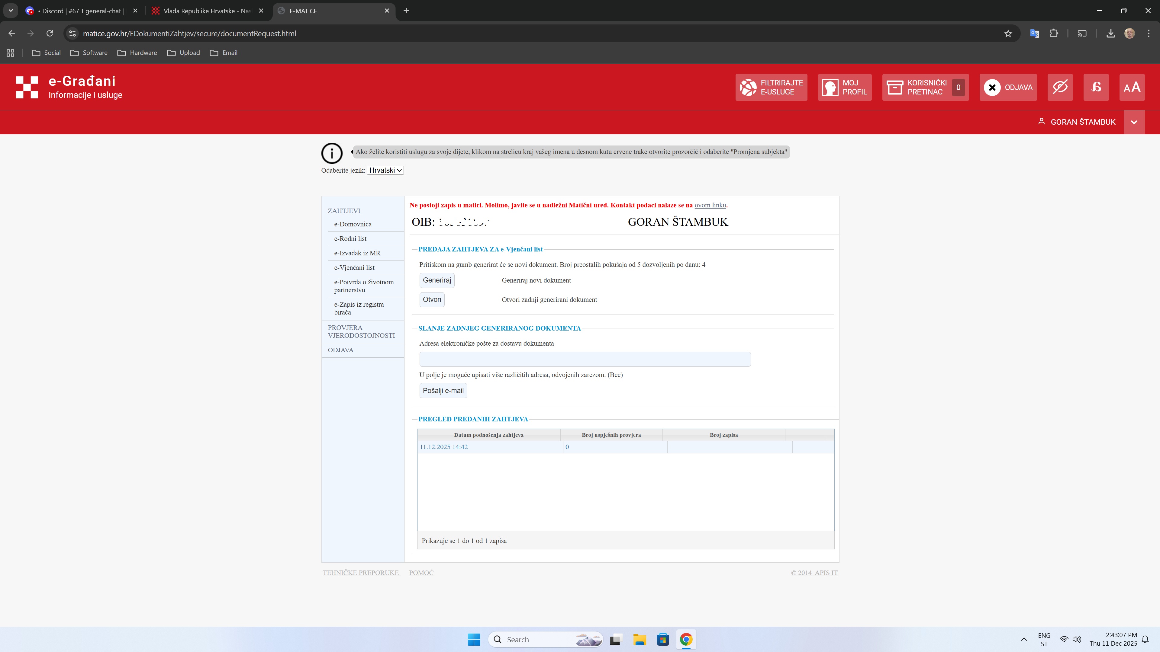Toggle the crossed-eye accessibility view
The image size is (1160, 652).
pyautogui.click(x=1060, y=87)
